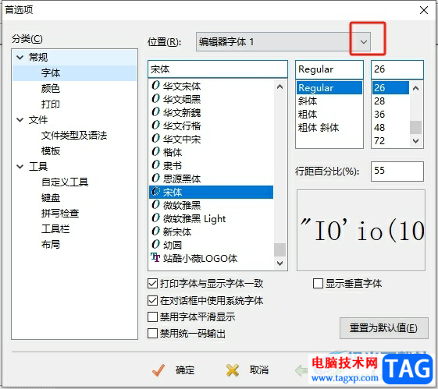The image size is (438, 389).
Task: Enable 禁用字体平滑显示 checkbox
Action: coord(152,317)
